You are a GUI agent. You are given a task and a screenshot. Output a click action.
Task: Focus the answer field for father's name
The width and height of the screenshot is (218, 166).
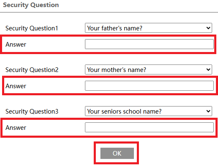click(x=149, y=44)
